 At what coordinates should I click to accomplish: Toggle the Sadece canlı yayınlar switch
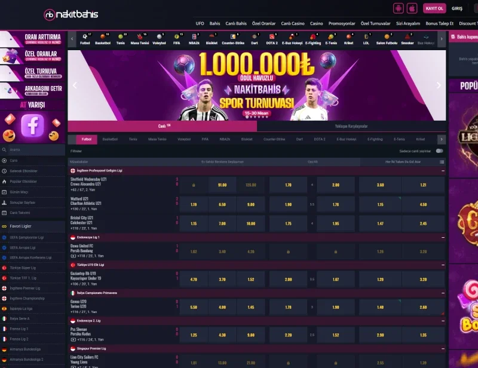pyautogui.click(x=439, y=151)
